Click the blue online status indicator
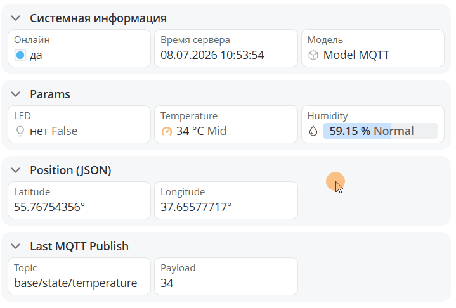This screenshot has height=308, width=456. 20,55
